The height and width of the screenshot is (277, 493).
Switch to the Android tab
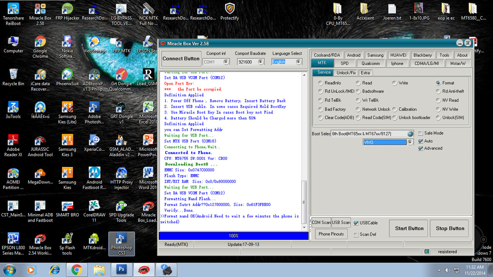click(354, 55)
